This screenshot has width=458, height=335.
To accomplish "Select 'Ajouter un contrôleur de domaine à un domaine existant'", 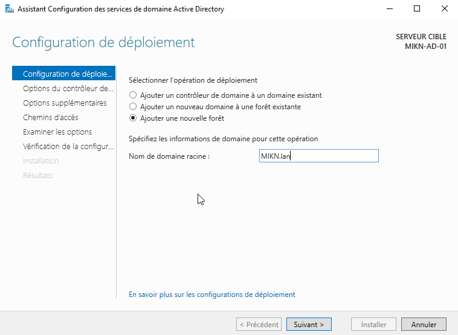I will pos(133,95).
